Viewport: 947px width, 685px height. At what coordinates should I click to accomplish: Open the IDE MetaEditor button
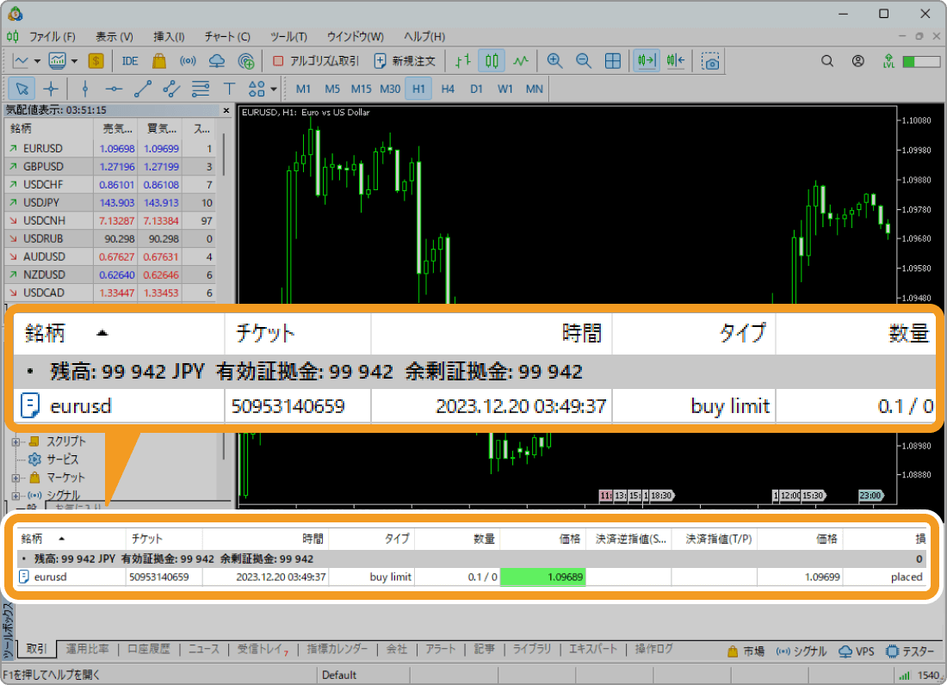pyautogui.click(x=130, y=61)
